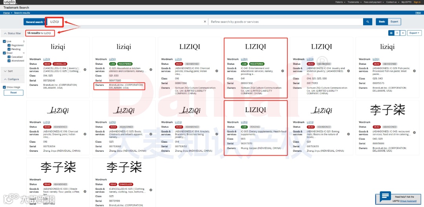Expand the Sort section

[13, 71]
